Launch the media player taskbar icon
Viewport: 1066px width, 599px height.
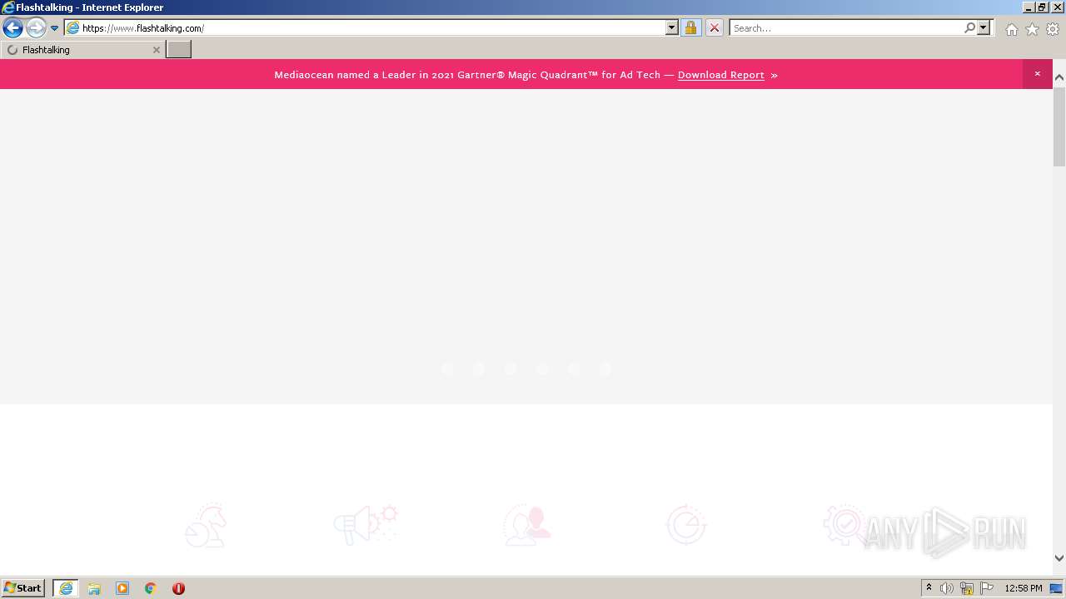tap(122, 588)
